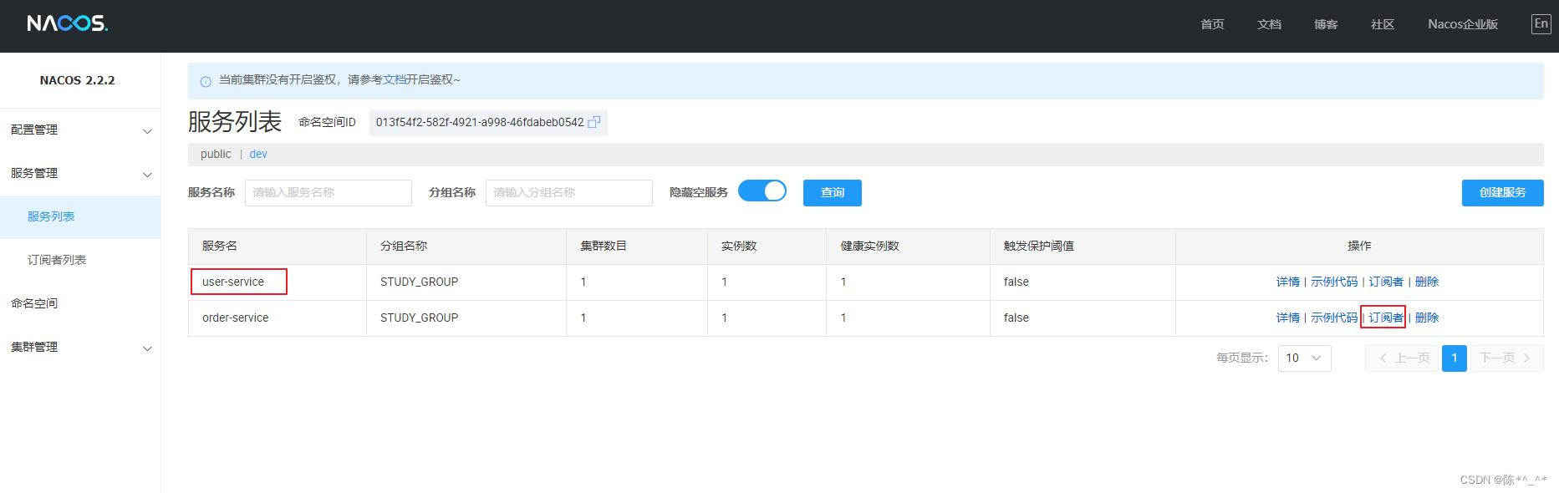Viewport: 1559px width, 493px height.
Task: Click the 下一页 pagination button
Action: [1506, 358]
